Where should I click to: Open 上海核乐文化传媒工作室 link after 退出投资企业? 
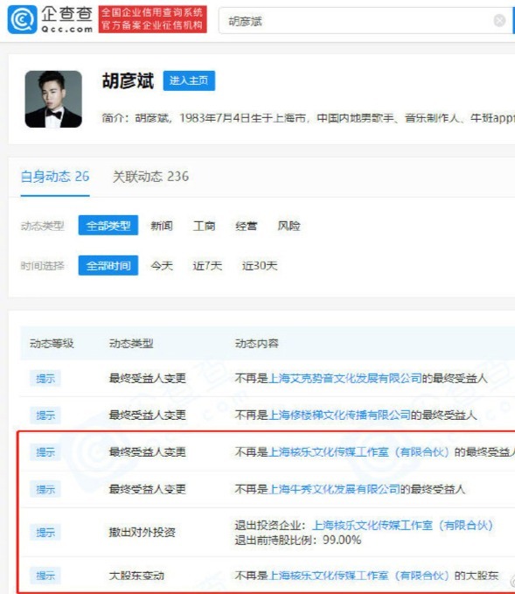pos(402,525)
